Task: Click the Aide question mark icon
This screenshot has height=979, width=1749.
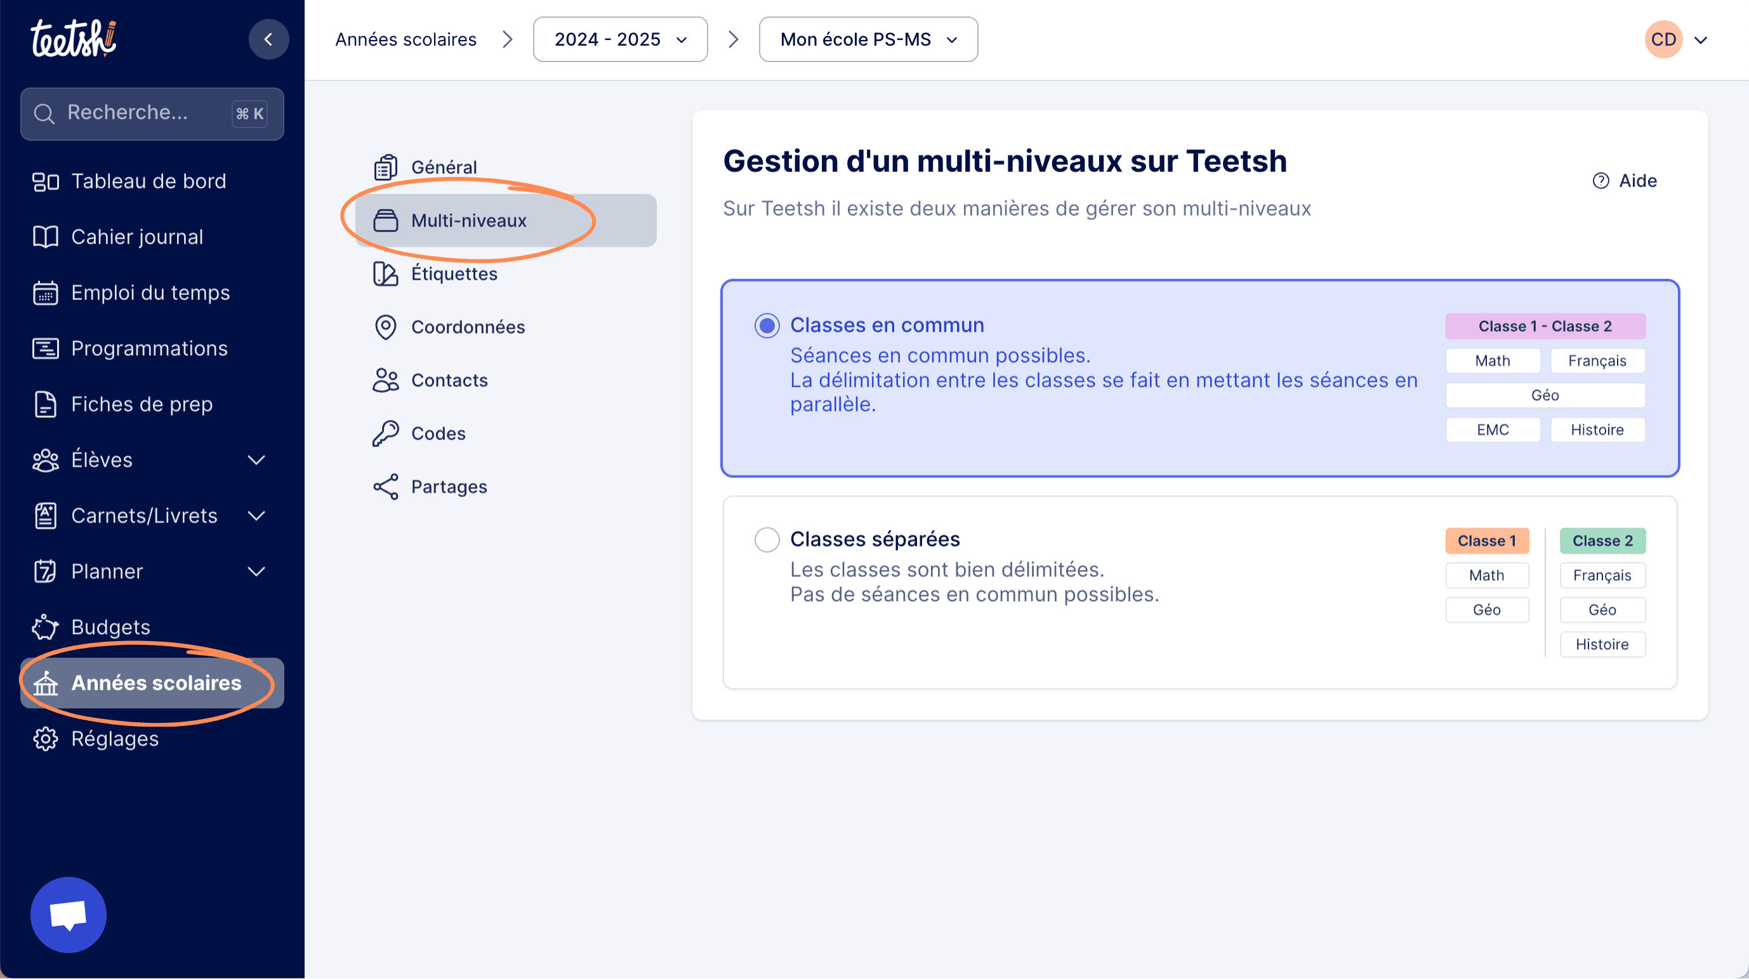Action: click(x=1600, y=181)
